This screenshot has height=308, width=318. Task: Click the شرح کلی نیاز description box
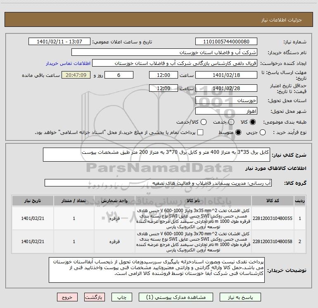pos(157,155)
